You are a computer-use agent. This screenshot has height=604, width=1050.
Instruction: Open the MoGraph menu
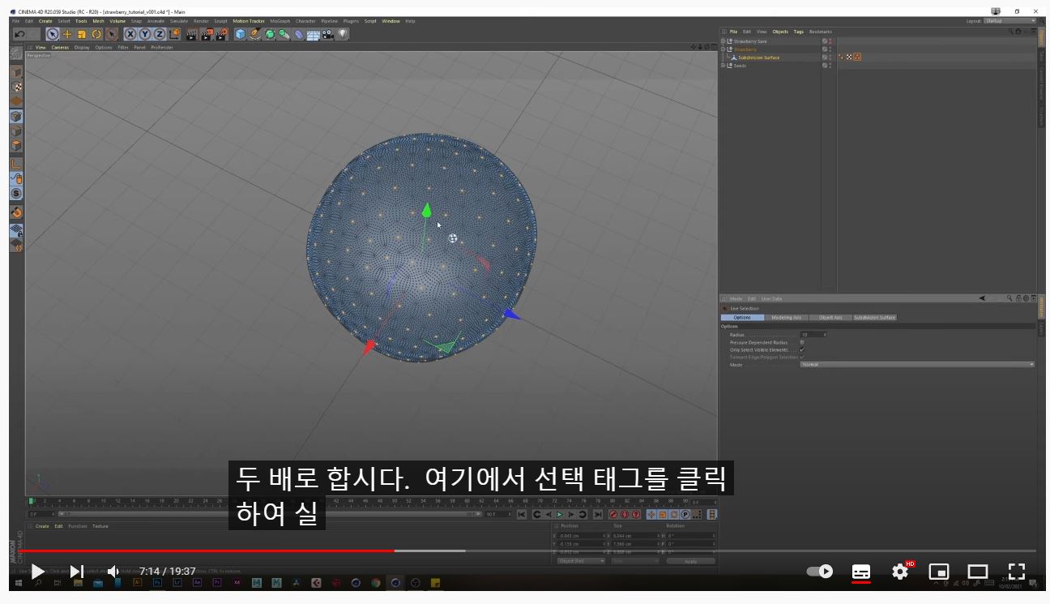coord(280,21)
